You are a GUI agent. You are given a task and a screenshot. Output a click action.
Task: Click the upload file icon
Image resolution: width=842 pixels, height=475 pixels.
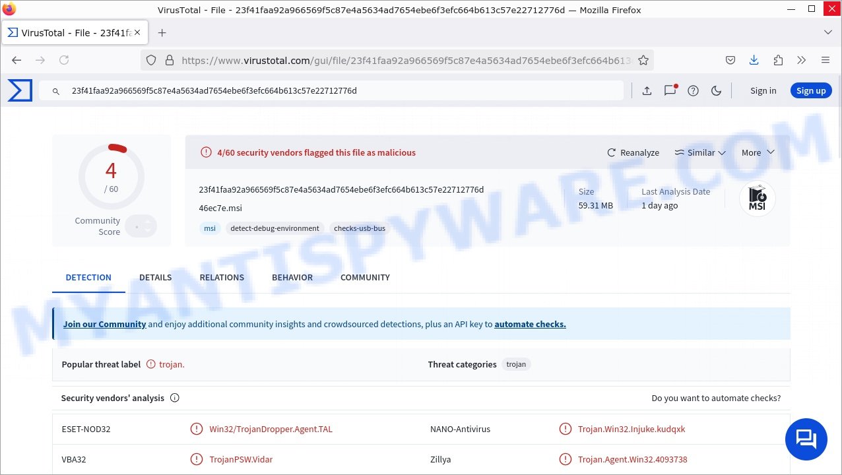647,91
